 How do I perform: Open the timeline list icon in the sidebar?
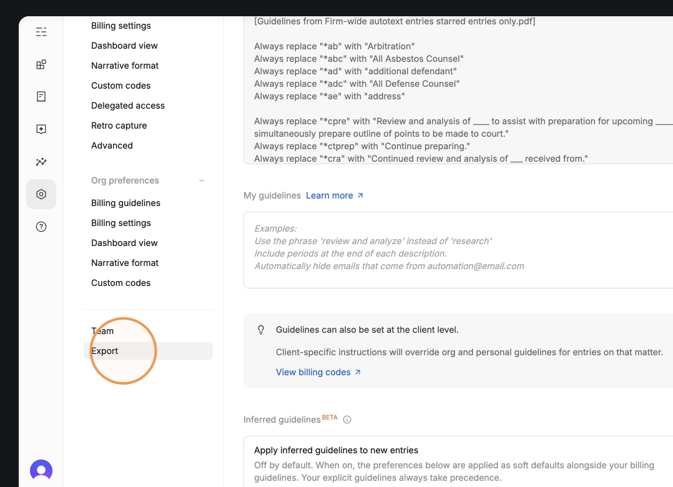(x=41, y=32)
